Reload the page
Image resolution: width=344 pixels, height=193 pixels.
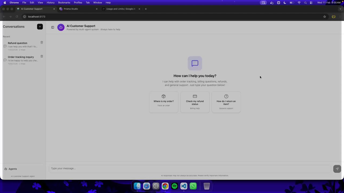(17, 17)
